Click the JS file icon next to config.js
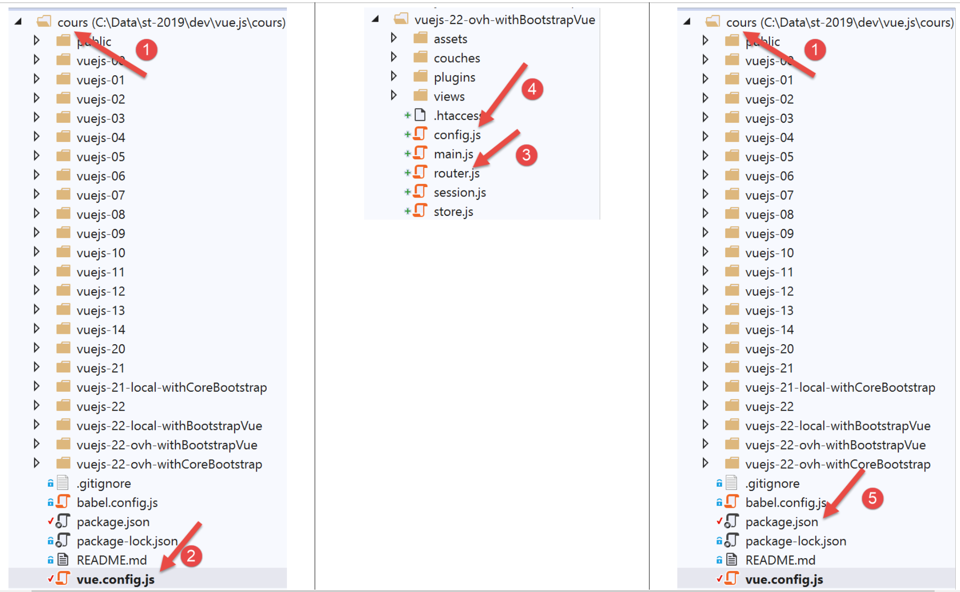 [x=420, y=134]
